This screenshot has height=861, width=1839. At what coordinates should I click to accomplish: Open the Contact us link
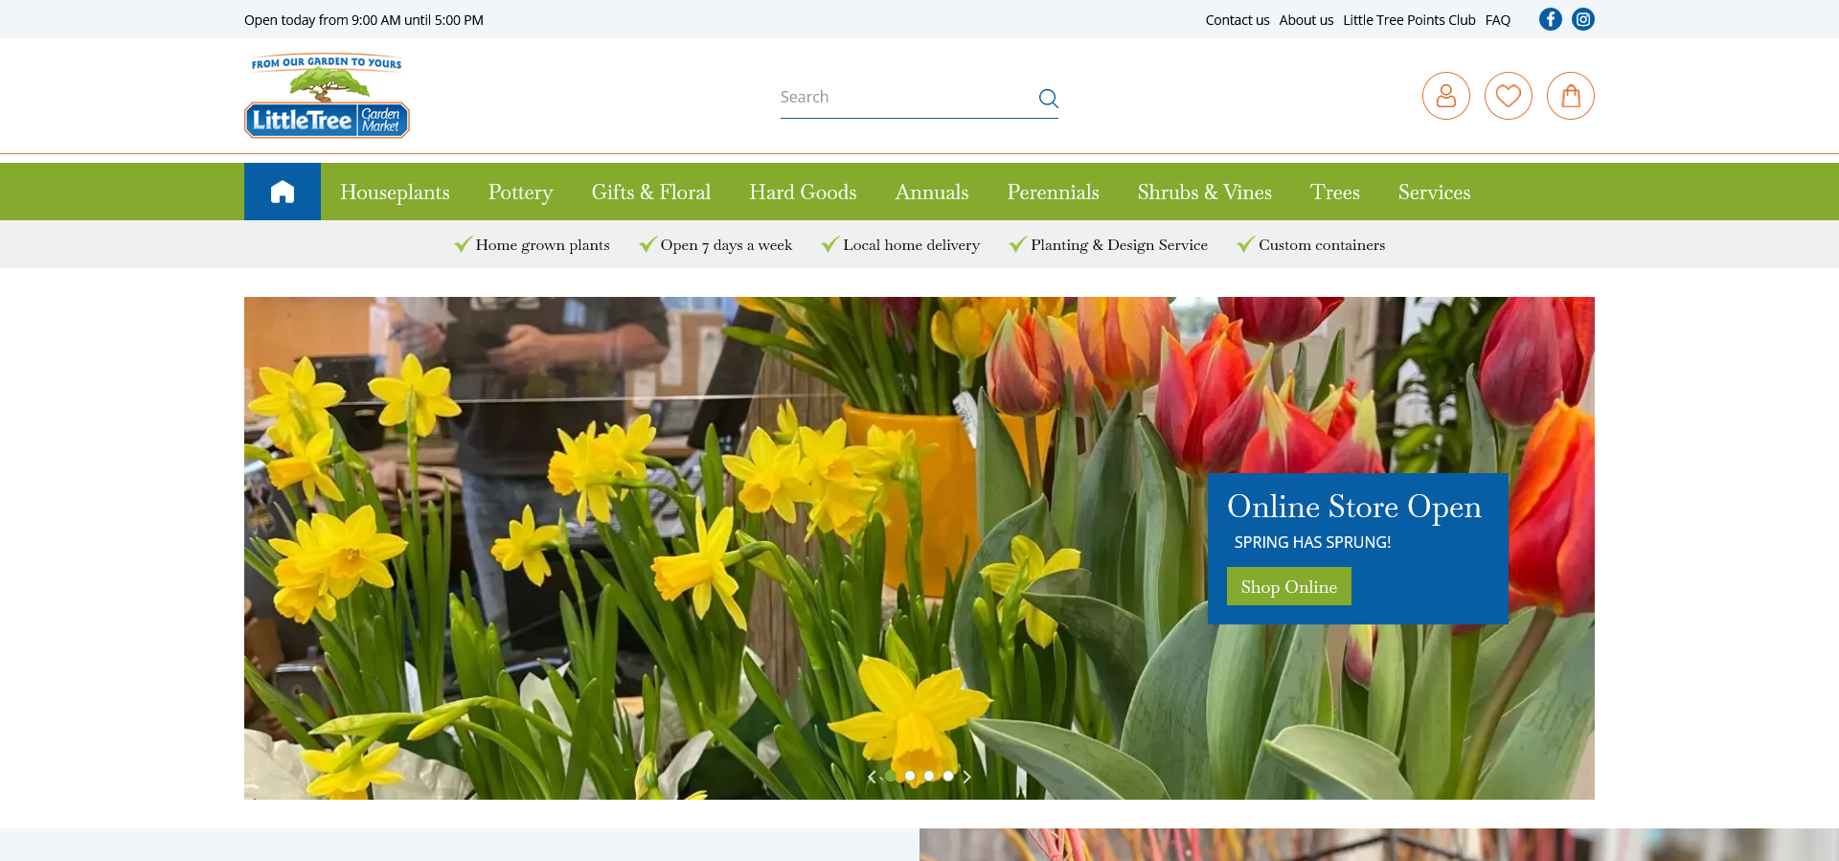coord(1237,20)
